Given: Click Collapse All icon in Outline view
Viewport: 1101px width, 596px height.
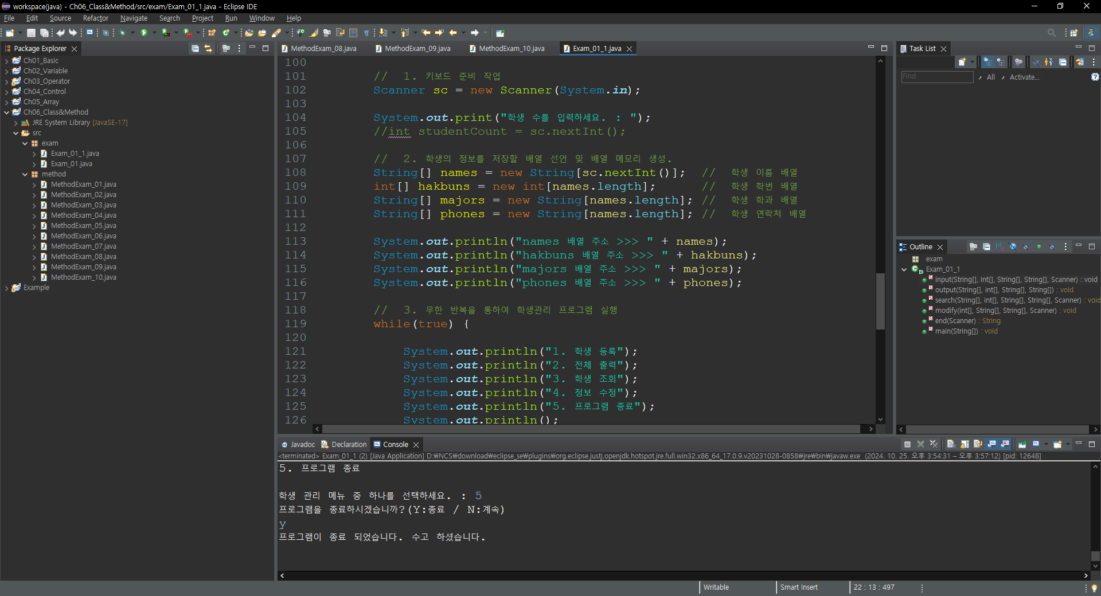Looking at the screenshot, I should [x=986, y=247].
